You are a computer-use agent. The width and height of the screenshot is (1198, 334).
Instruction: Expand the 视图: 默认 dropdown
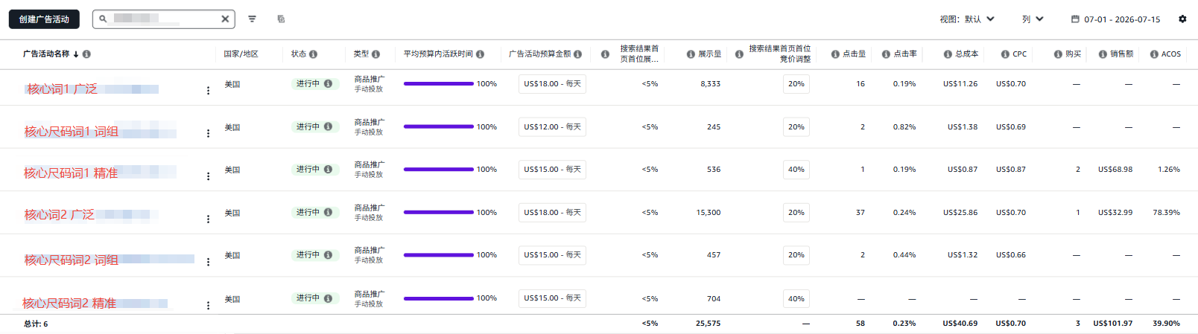pos(967,19)
